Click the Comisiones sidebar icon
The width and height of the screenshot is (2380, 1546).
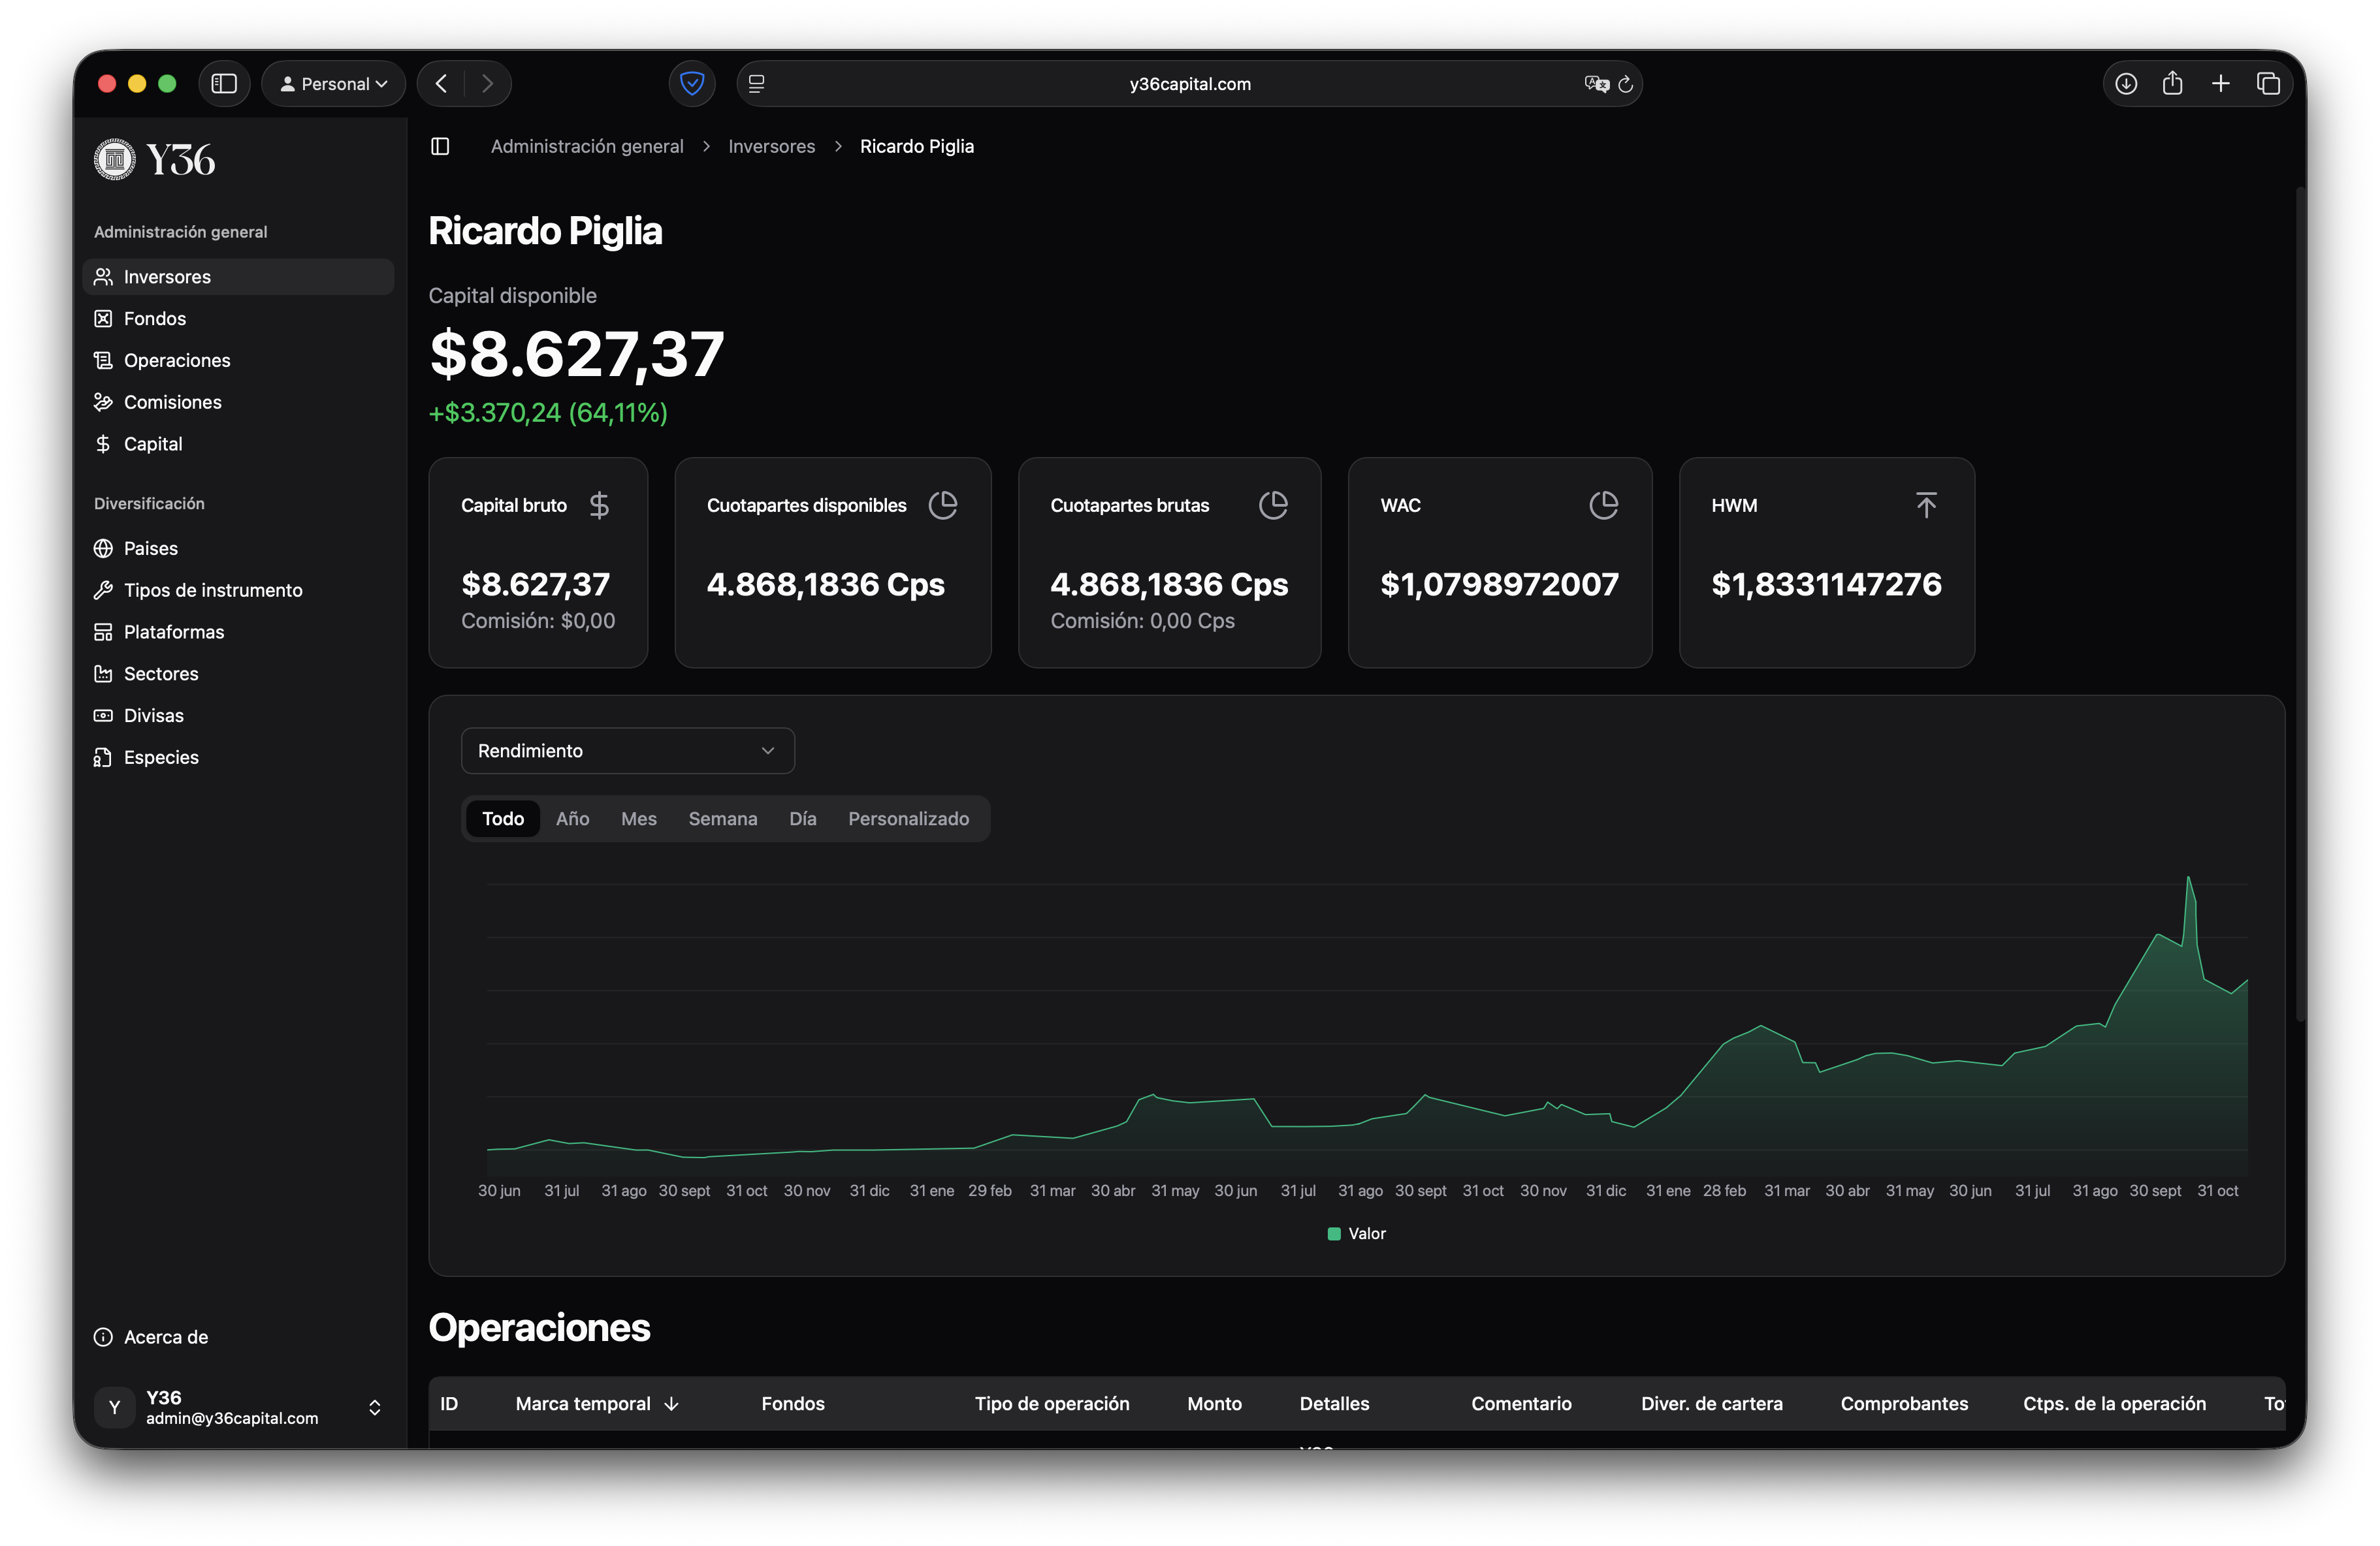click(103, 403)
